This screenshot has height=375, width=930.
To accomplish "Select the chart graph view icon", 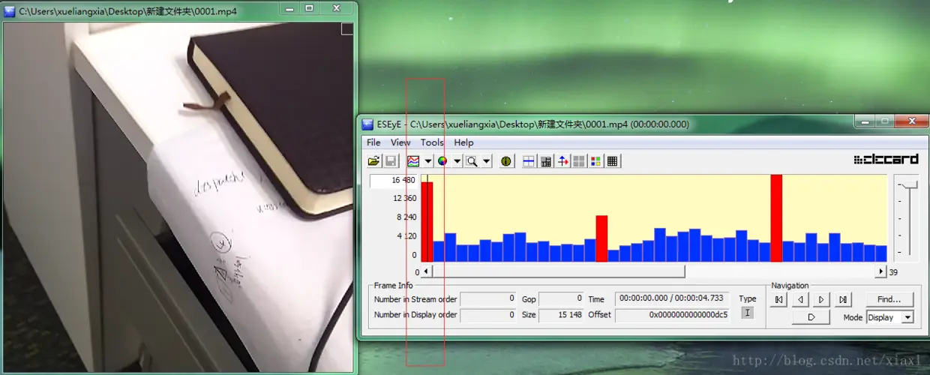I will (x=413, y=161).
